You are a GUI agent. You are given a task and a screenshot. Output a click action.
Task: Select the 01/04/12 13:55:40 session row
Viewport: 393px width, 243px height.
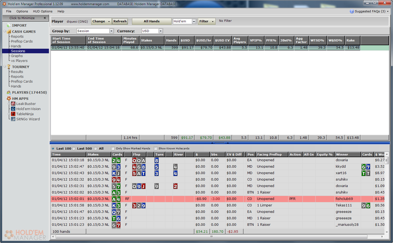pos(220,48)
